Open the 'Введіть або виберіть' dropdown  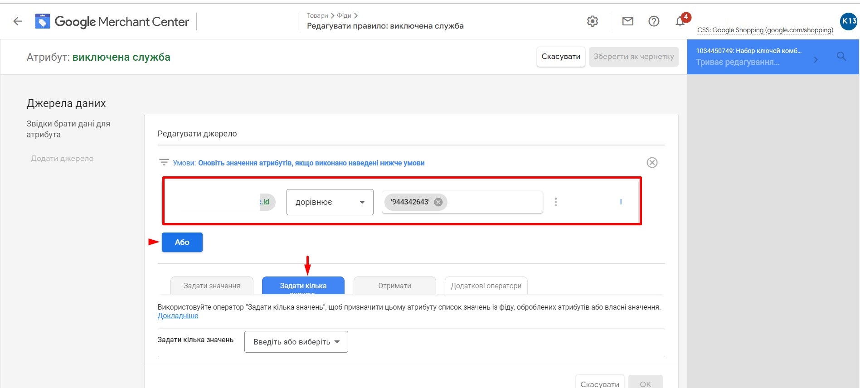click(x=296, y=342)
